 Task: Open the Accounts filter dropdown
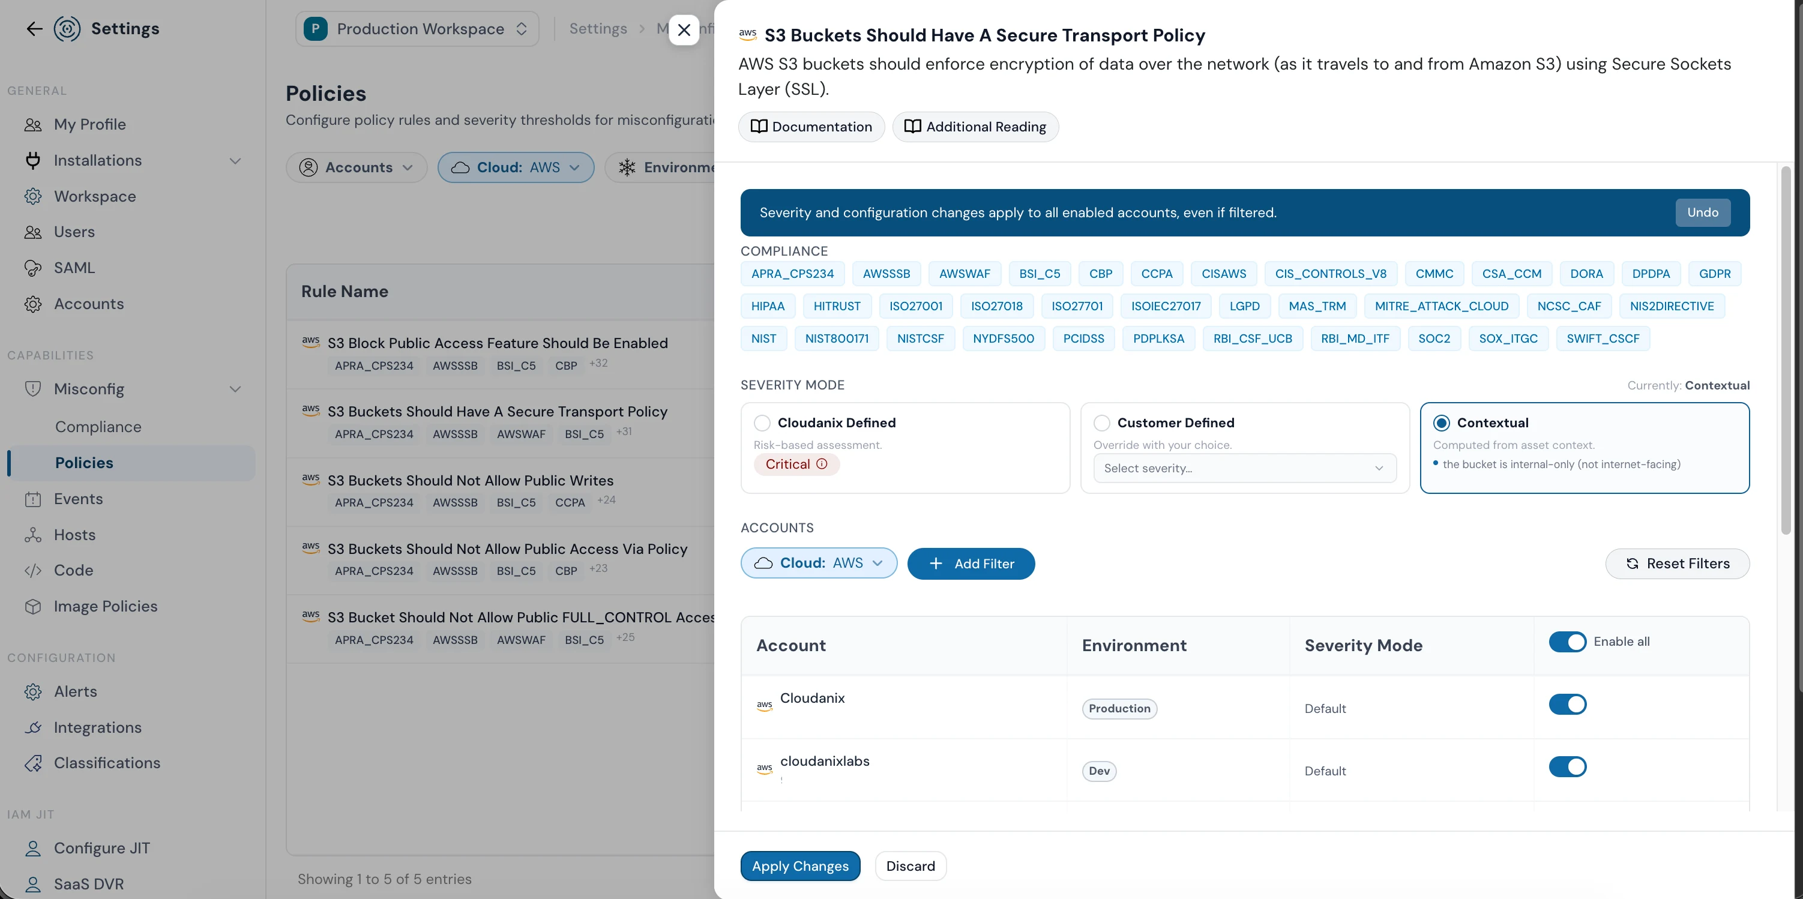pyautogui.click(x=357, y=167)
